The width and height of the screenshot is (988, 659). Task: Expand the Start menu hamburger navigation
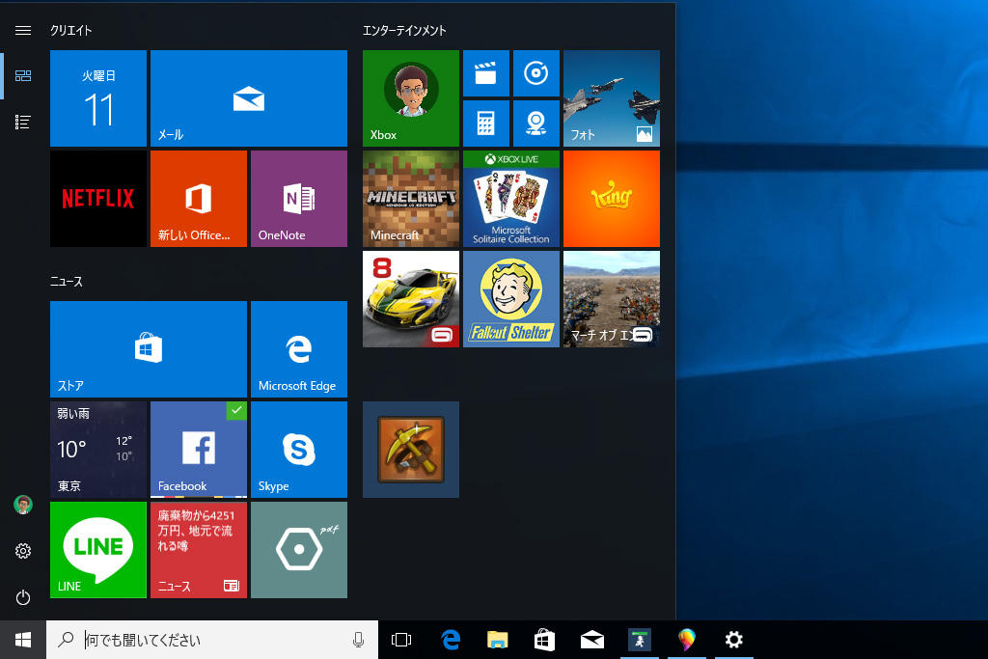pyautogui.click(x=23, y=31)
